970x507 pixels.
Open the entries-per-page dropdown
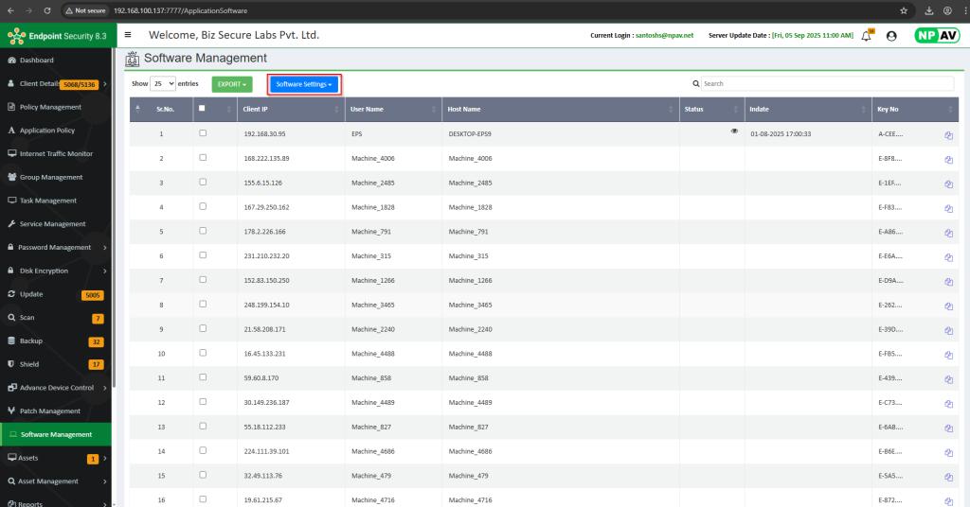pyautogui.click(x=163, y=83)
